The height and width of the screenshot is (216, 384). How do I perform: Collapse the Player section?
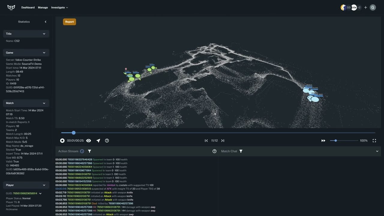(x=44, y=185)
